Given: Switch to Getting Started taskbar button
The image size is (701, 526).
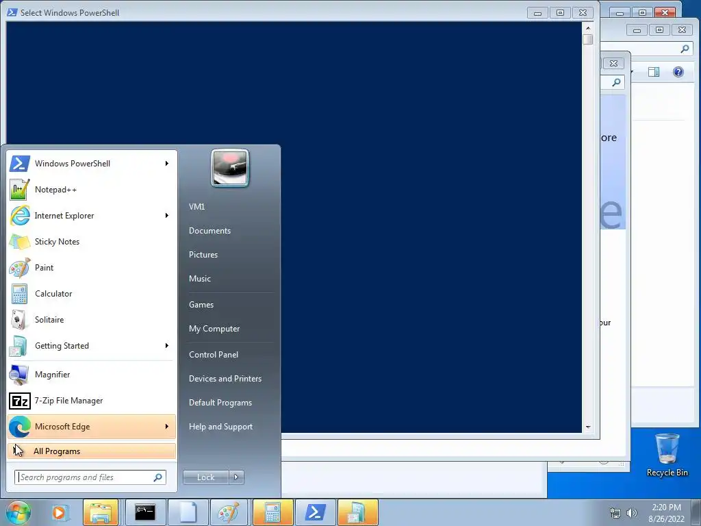Looking at the screenshot, I should [x=357, y=512].
